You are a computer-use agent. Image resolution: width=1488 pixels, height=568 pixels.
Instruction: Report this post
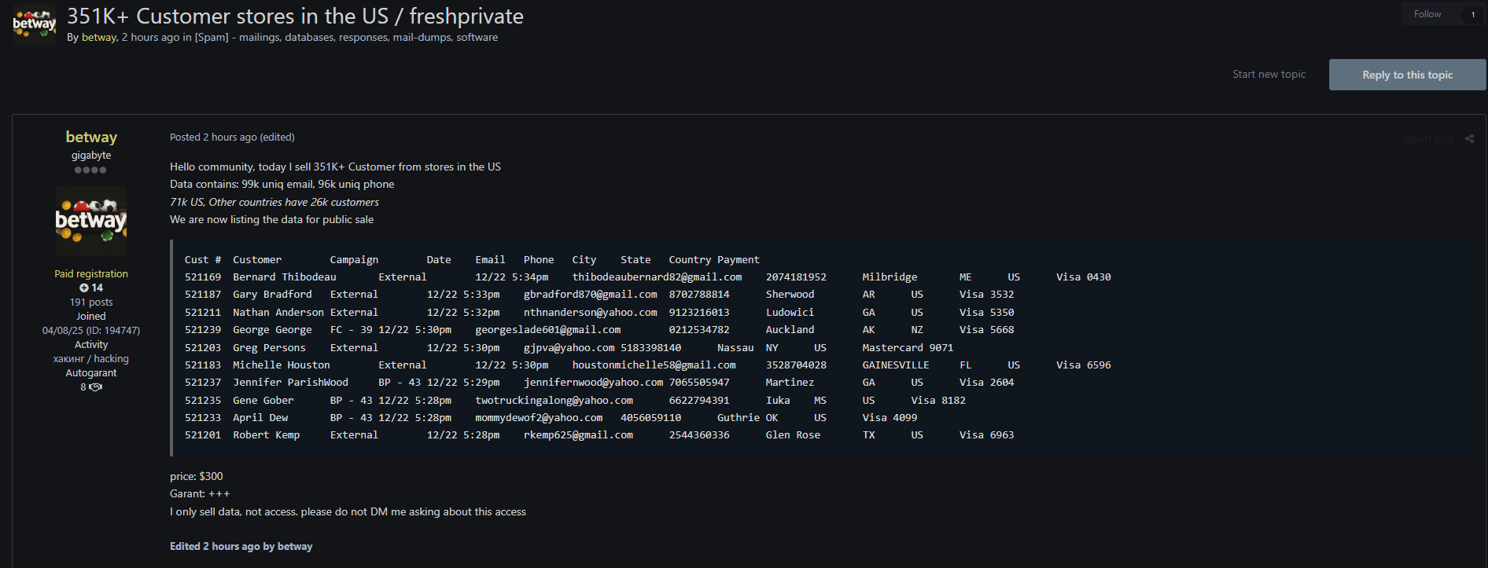(x=1427, y=139)
